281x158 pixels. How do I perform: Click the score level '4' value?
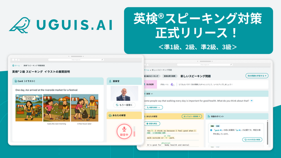point(172,84)
